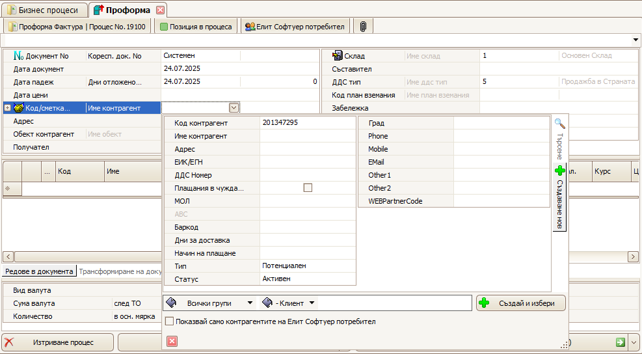Enable Показвай само контрагентите checkbox
The height and width of the screenshot is (354, 642).
tap(170, 321)
